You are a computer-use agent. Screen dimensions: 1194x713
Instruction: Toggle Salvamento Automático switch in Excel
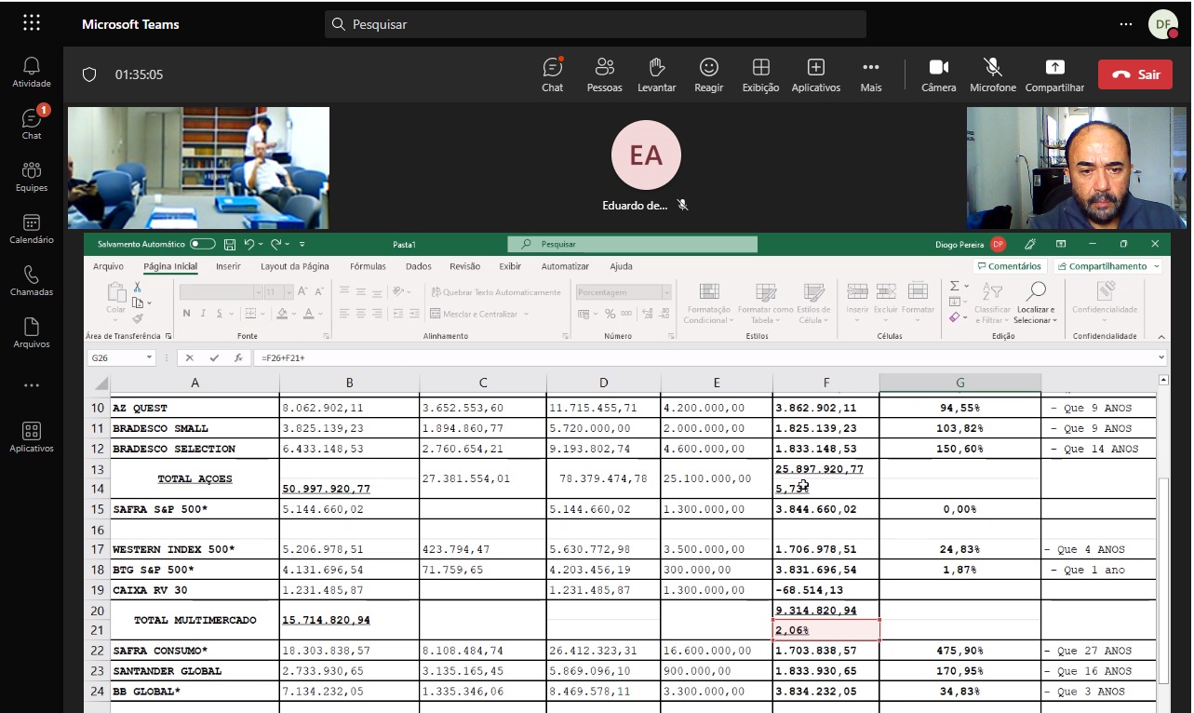[202, 244]
